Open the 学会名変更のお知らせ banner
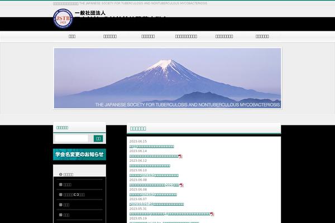Screen dimensions: 335x223 (x=79, y=154)
